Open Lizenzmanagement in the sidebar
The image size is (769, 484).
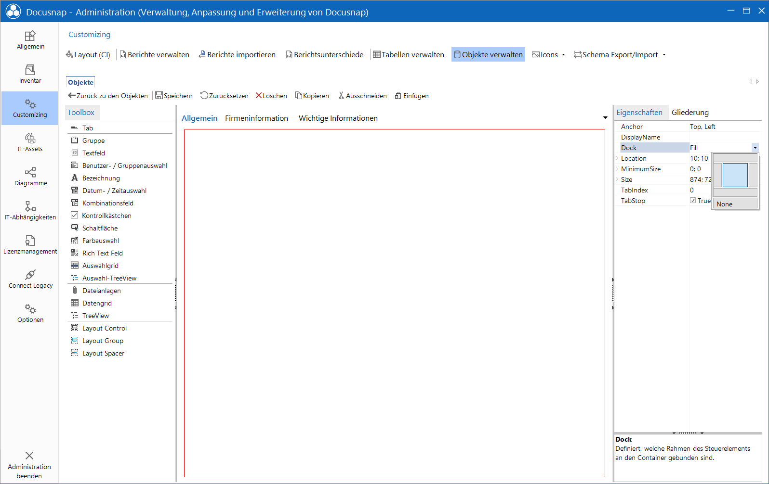[x=30, y=245]
